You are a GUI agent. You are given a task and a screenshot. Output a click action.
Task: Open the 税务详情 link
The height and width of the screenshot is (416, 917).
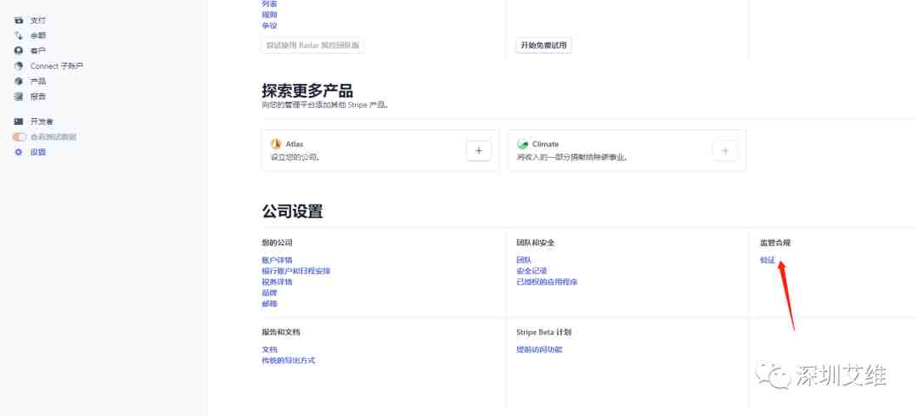277,282
